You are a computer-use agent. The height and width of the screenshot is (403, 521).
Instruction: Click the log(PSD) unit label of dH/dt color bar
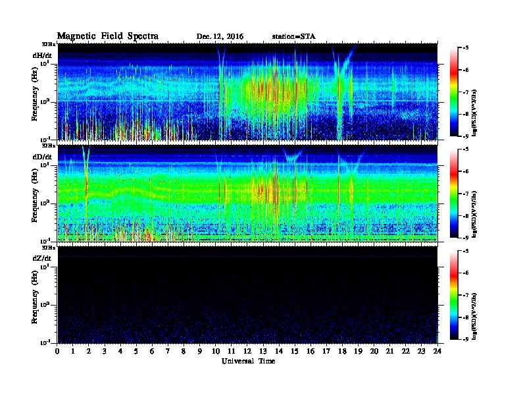coord(474,113)
